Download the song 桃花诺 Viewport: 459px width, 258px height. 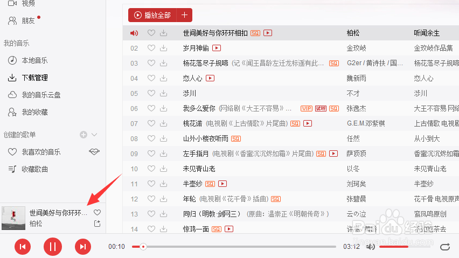coord(164,123)
